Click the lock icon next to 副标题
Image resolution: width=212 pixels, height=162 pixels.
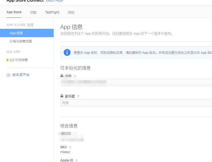coord(62,96)
